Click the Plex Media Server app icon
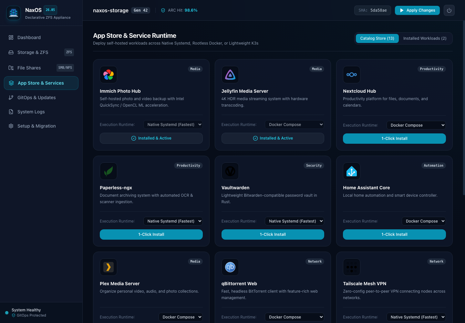This screenshot has width=465, height=323. click(108, 267)
